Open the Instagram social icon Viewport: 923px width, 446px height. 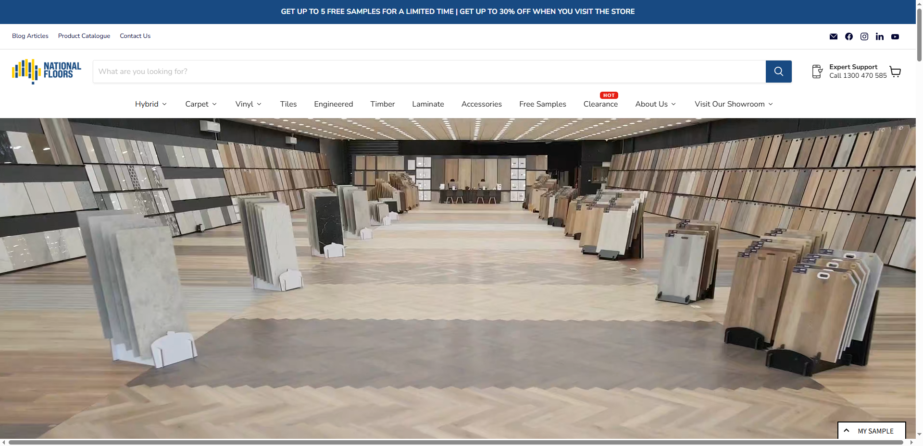tap(864, 36)
